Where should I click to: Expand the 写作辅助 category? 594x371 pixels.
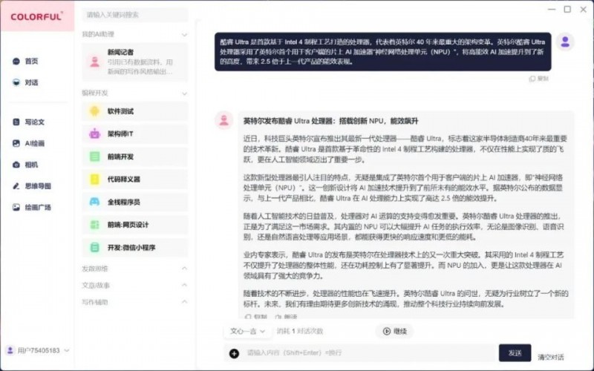pyautogui.click(x=184, y=302)
